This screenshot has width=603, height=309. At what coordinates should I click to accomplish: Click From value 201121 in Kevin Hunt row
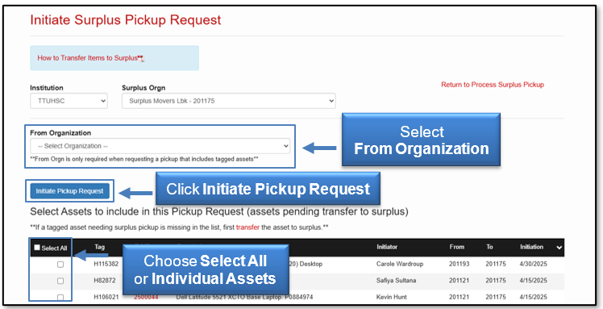tap(459, 297)
